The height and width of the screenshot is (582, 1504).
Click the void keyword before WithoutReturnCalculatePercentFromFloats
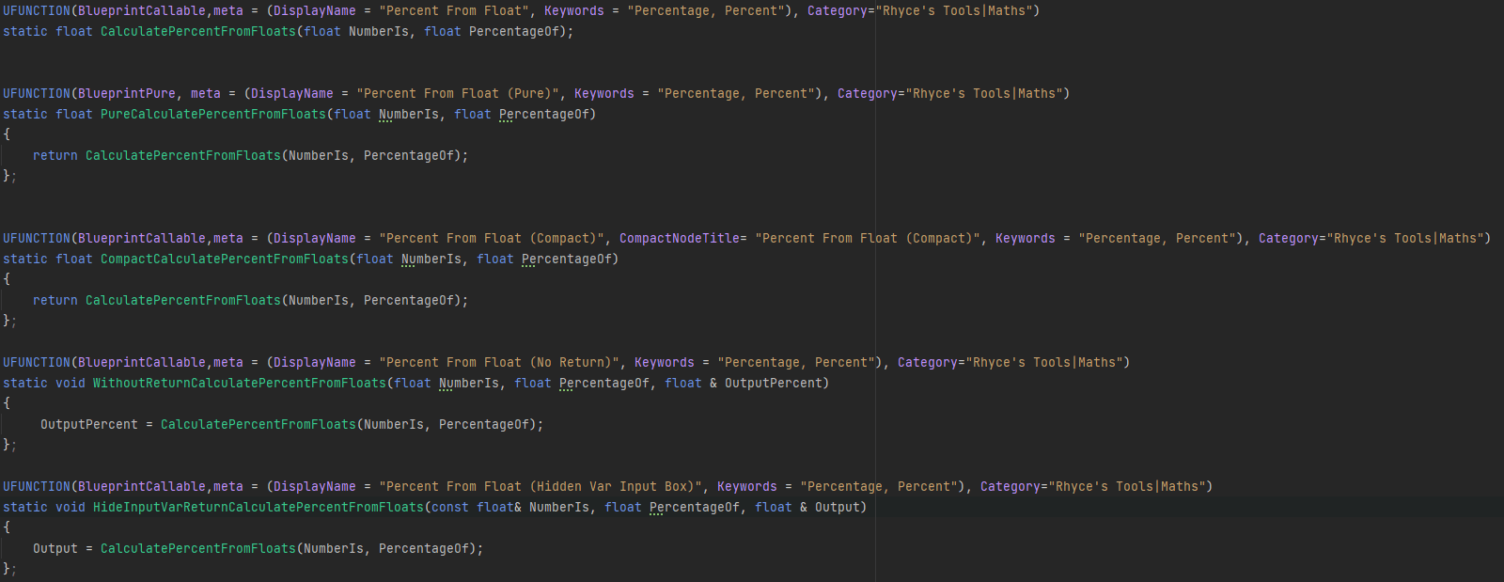click(x=70, y=383)
